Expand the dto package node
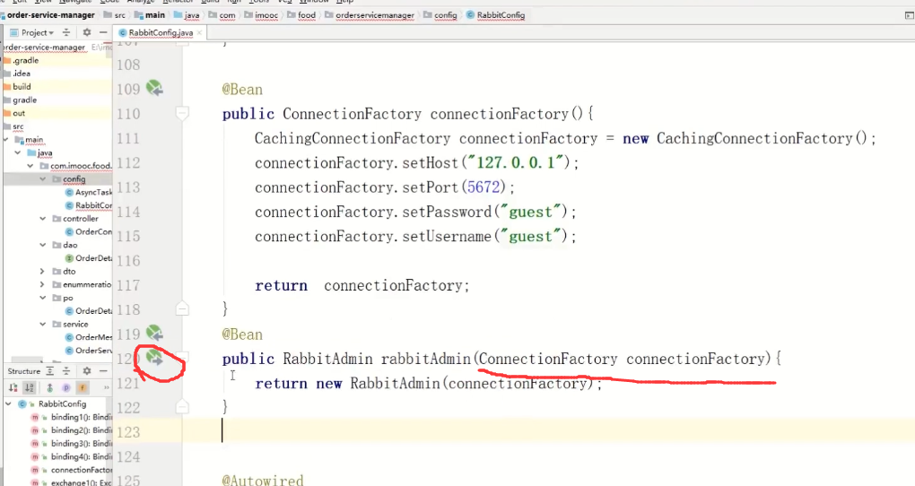The height and width of the screenshot is (486, 915). (42, 272)
